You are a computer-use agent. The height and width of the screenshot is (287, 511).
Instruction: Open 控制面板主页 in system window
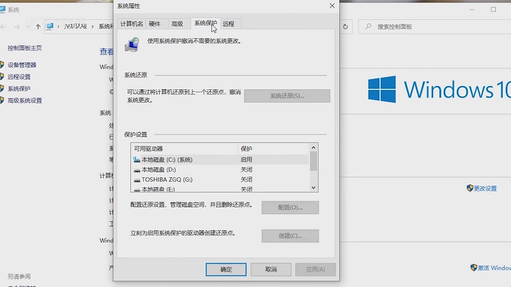tap(25, 48)
